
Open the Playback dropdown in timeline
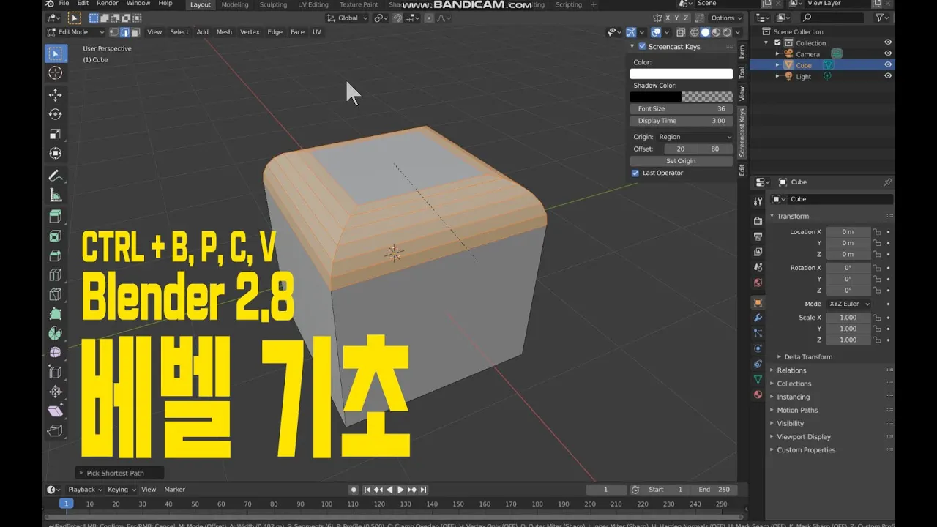(83, 490)
